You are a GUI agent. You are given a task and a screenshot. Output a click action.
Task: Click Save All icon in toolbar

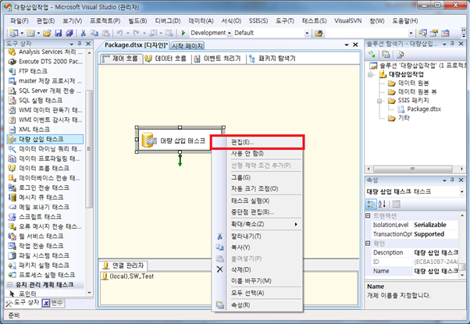(x=69, y=33)
